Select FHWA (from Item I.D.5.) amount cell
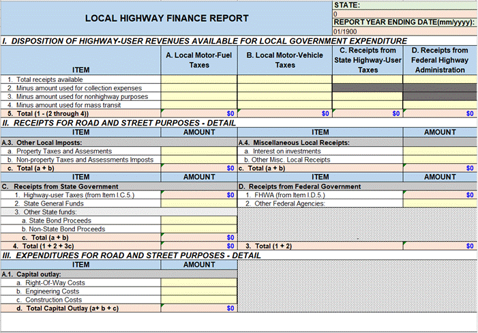 [440, 195]
